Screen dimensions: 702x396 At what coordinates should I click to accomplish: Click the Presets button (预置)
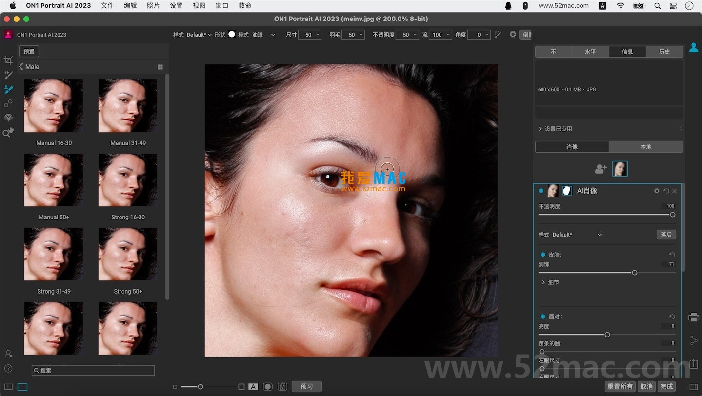pos(29,51)
